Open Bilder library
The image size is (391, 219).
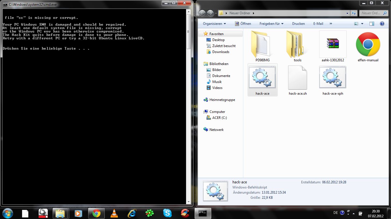217,70
